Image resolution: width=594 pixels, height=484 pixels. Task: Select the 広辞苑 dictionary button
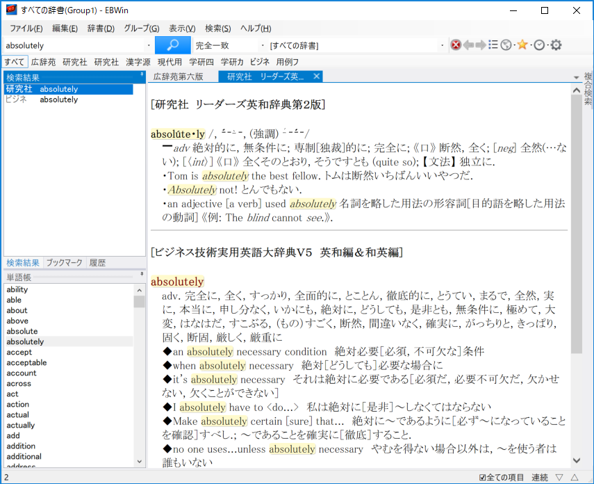pyautogui.click(x=43, y=62)
